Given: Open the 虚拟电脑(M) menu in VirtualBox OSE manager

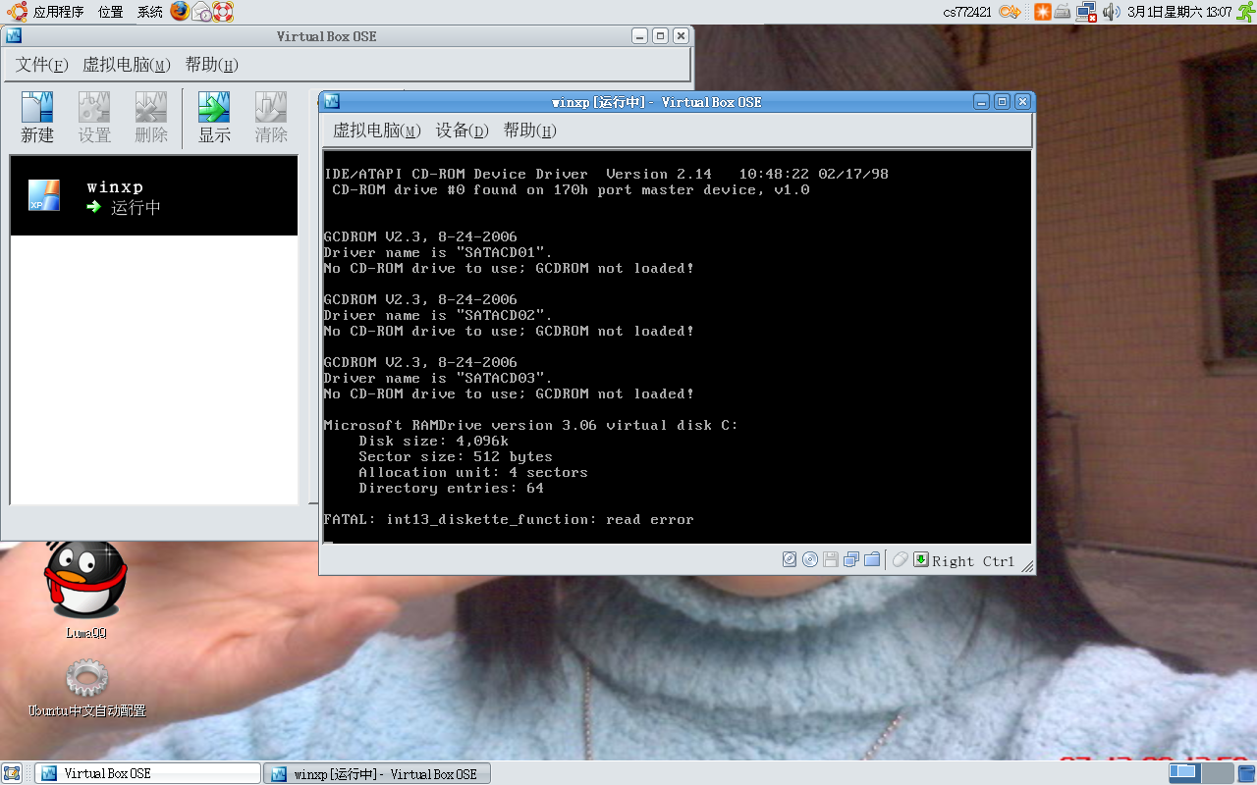Looking at the screenshot, I should click(127, 65).
